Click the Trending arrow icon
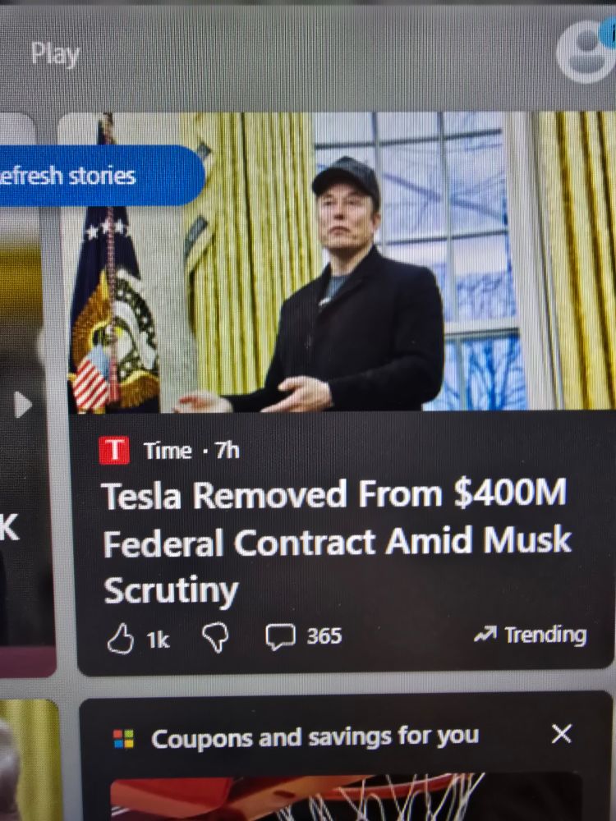The height and width of the screenshot is (821, 616). click(x=485, y=635)
